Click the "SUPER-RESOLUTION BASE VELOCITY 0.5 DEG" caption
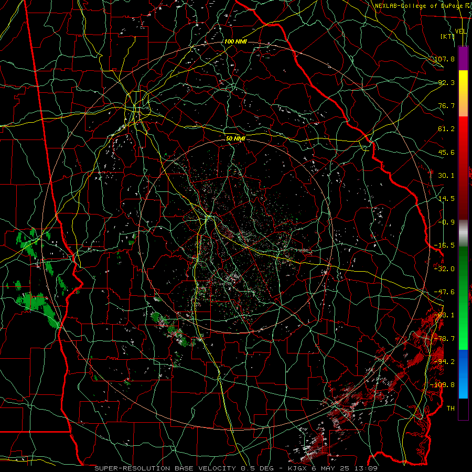 tap(184, 468)
